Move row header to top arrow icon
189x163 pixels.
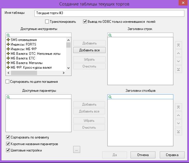(179, 45)
